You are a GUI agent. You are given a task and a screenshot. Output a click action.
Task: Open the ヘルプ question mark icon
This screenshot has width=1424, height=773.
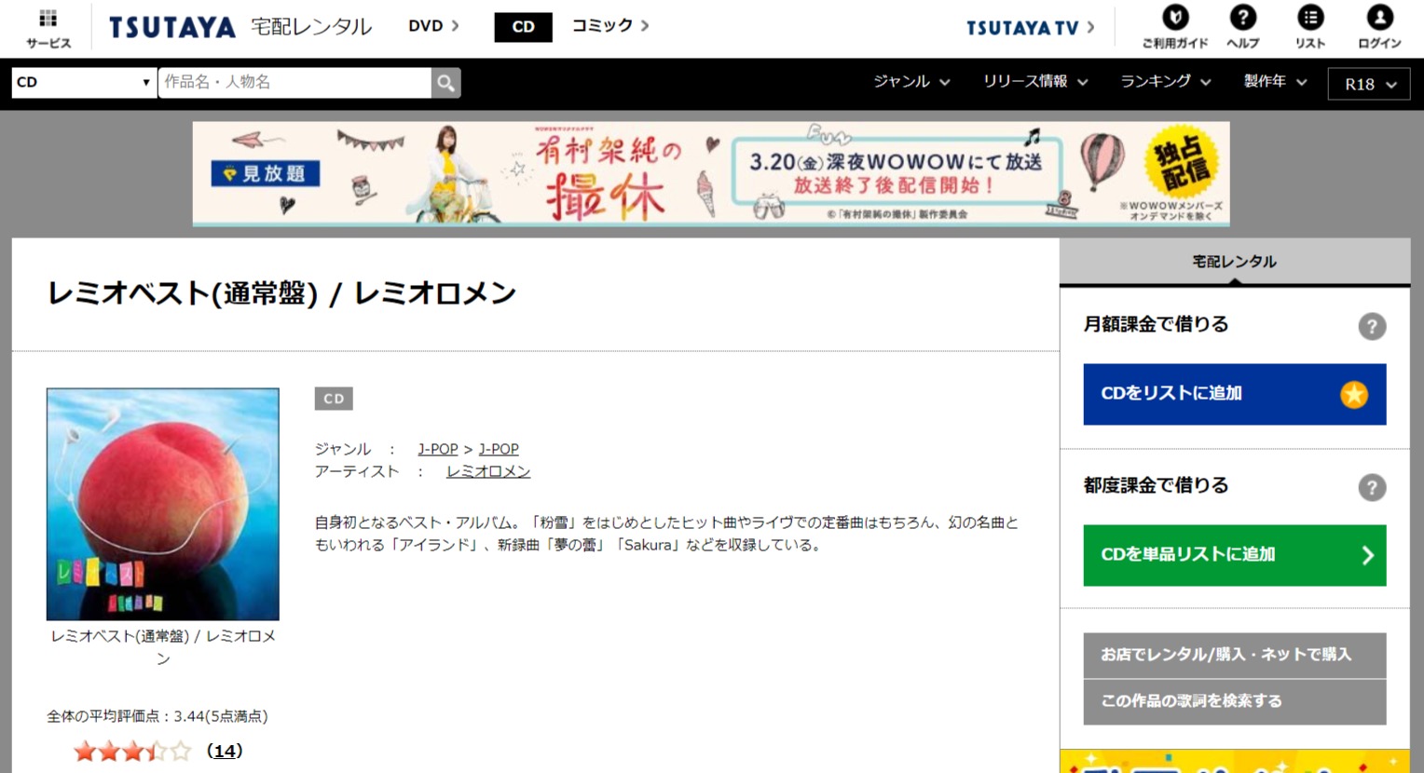pyautogui.click(x=1242, y=18)
